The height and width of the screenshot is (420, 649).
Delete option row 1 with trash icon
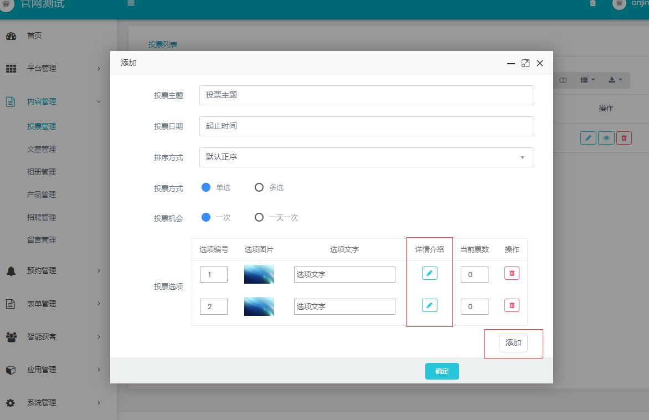512,273
